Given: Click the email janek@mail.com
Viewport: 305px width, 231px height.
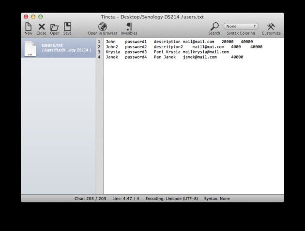Looking at the screenshot, I should click(x=200, y=57).
